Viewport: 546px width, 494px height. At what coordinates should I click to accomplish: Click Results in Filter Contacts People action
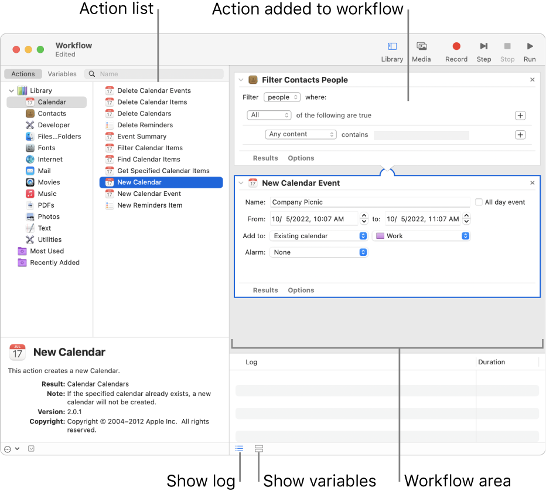[265, 158]
